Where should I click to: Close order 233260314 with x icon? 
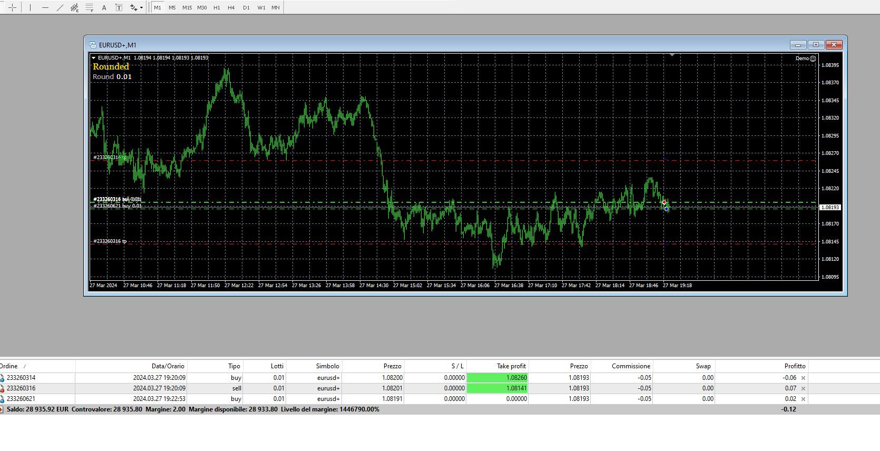pos(803,378)
